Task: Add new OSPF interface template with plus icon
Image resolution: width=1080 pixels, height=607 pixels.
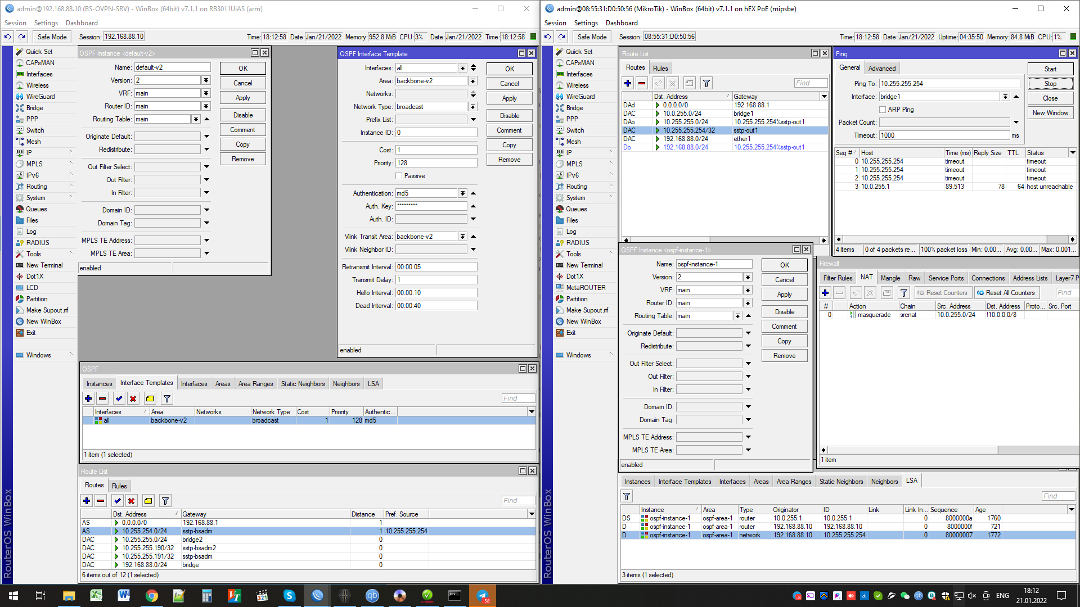Action: (88, 398)
